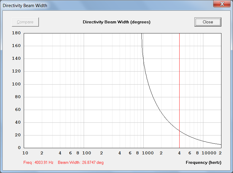Click the 140 label on vertical axis
The height and width of the screenshot is (173, 233).
tap(16, 58)
